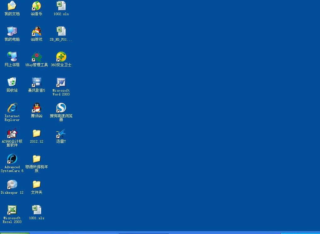Open the Advanced SystemCare 6 shortcut
This screenshot has width=320, height=234.
point(12,159)
